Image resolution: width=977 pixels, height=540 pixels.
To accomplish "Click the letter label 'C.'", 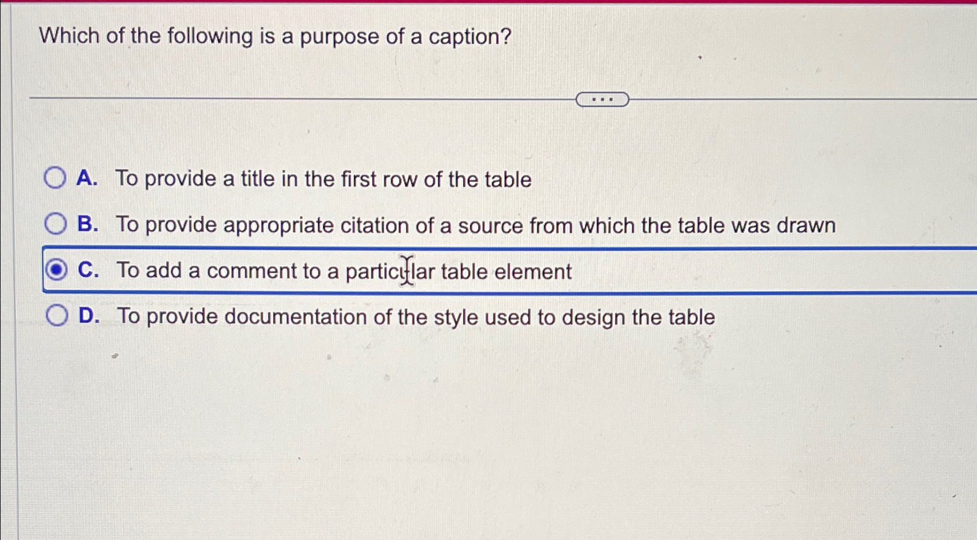I will (x=88, y=270).
